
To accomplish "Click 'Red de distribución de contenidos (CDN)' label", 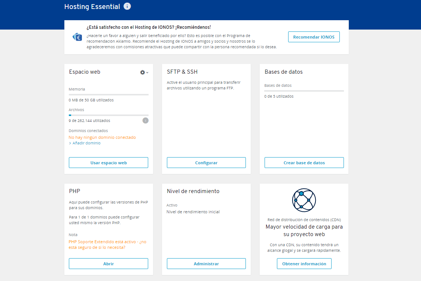I will pos(304,220).
